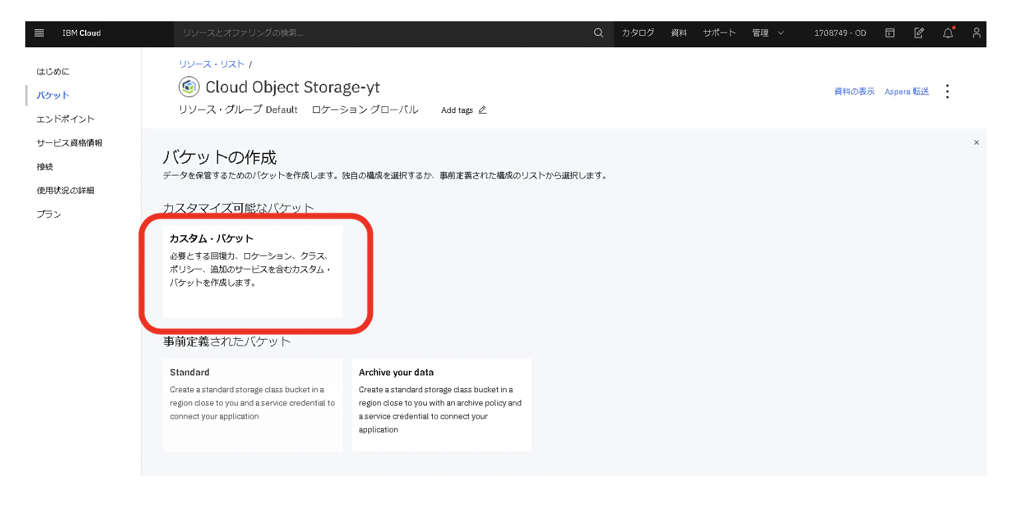Click the バケットの作成 heading
This screenshot has width=1025, height=505.
click(x=220, y=157)
